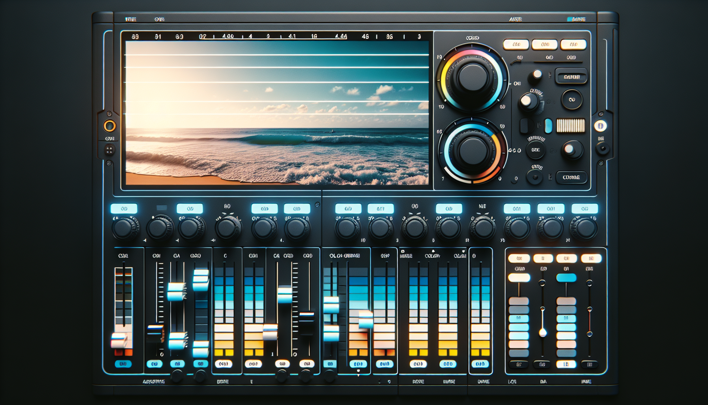The image size is (708, 405).
Task: Toggle the rightmost cyan button above the knob row
Action: [585, 208]
